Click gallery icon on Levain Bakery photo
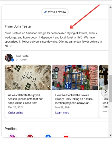Viewport: 112px width, 142px height. pyautogui.click(x=57, y=69)
